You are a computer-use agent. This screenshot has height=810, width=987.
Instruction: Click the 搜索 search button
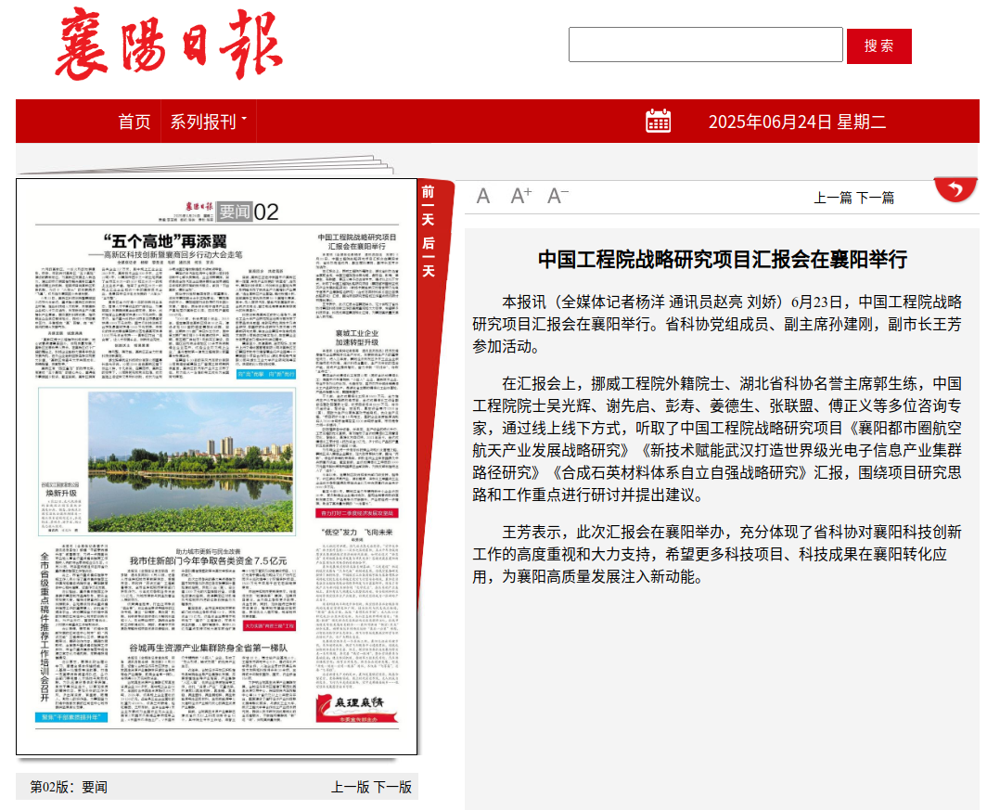[878, 45]
